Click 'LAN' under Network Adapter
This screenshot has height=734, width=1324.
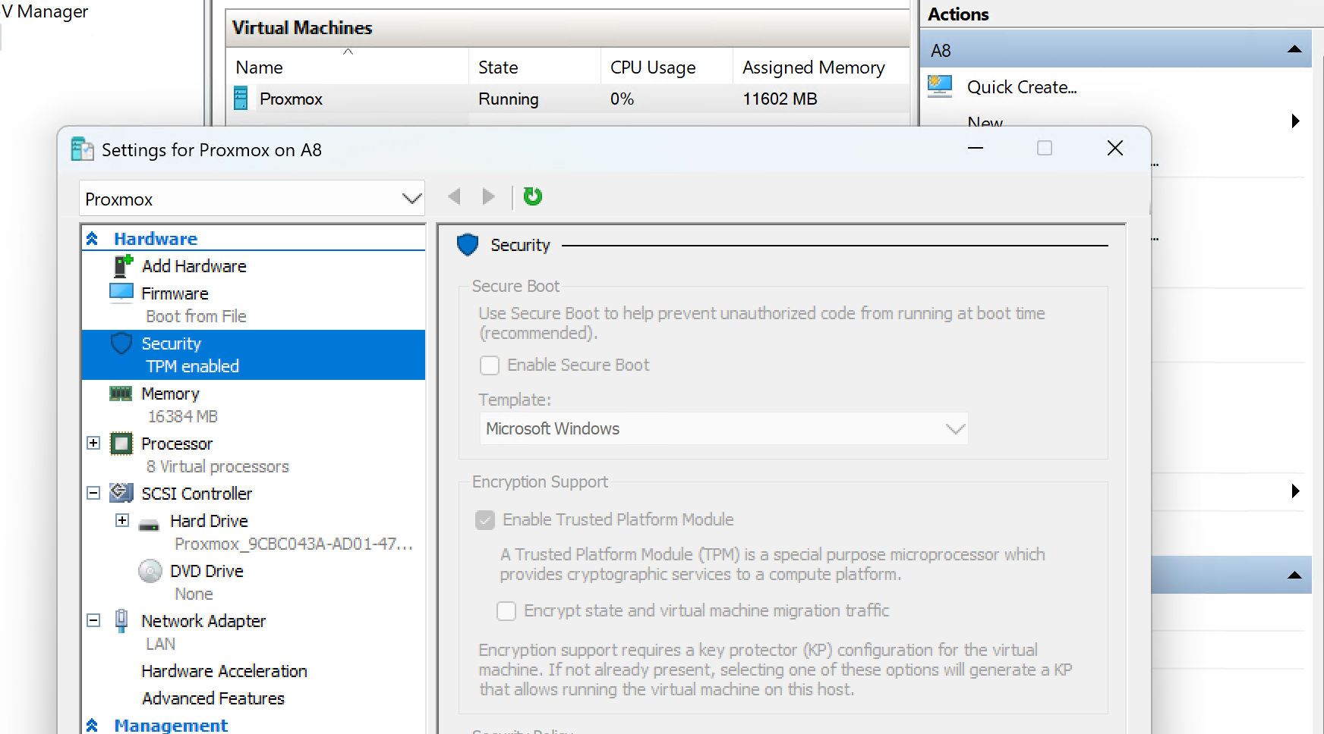coord(160,644)
